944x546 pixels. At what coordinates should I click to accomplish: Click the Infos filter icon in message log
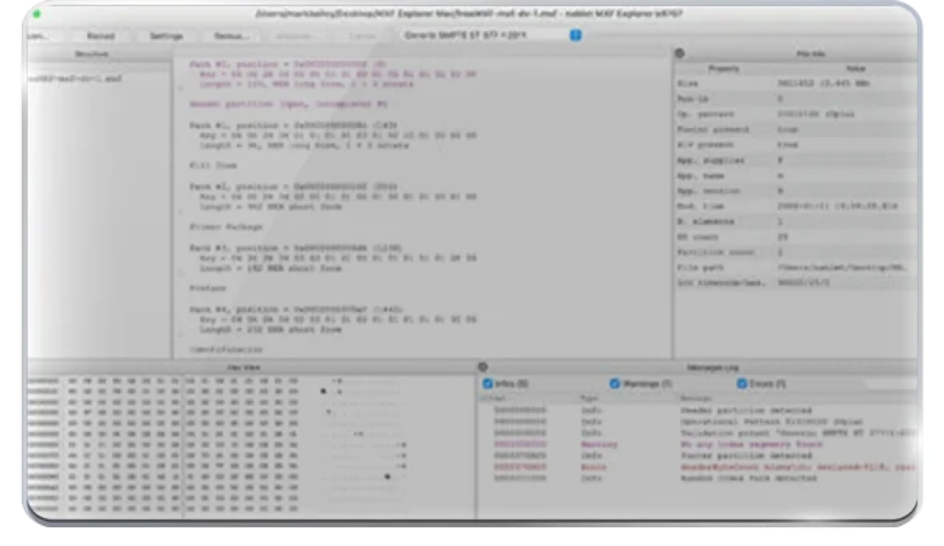coord(489,384)
